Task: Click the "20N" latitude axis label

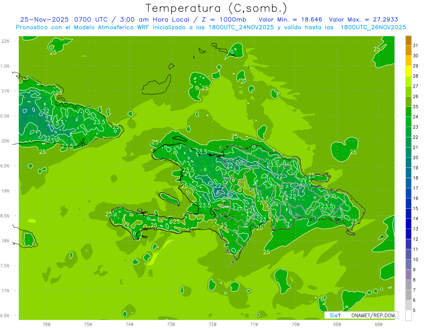Action: [x=6, y=141]
